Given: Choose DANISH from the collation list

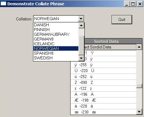Looking at the screenshot, I should pos(56,25).
